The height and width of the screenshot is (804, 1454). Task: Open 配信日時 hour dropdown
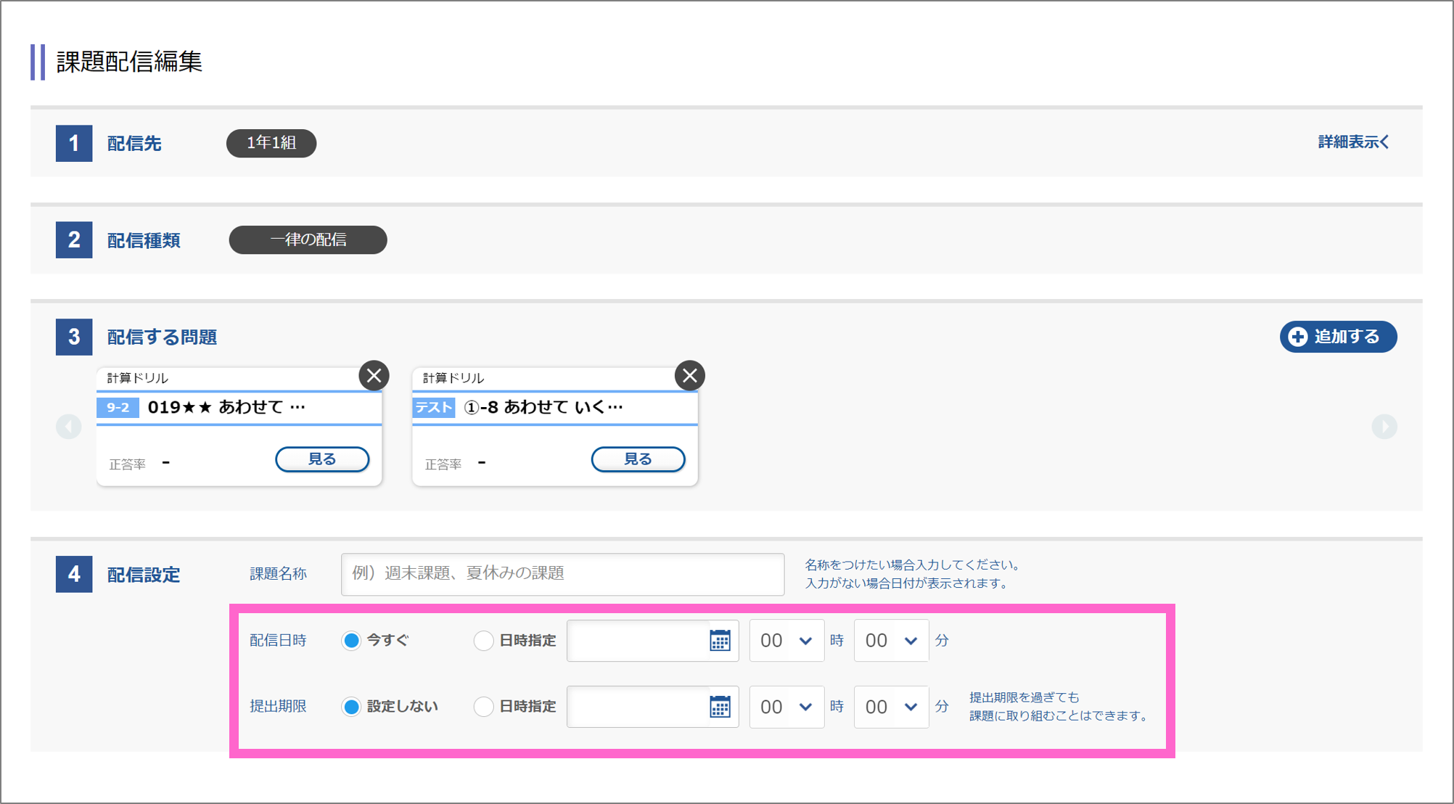point(786,641)
